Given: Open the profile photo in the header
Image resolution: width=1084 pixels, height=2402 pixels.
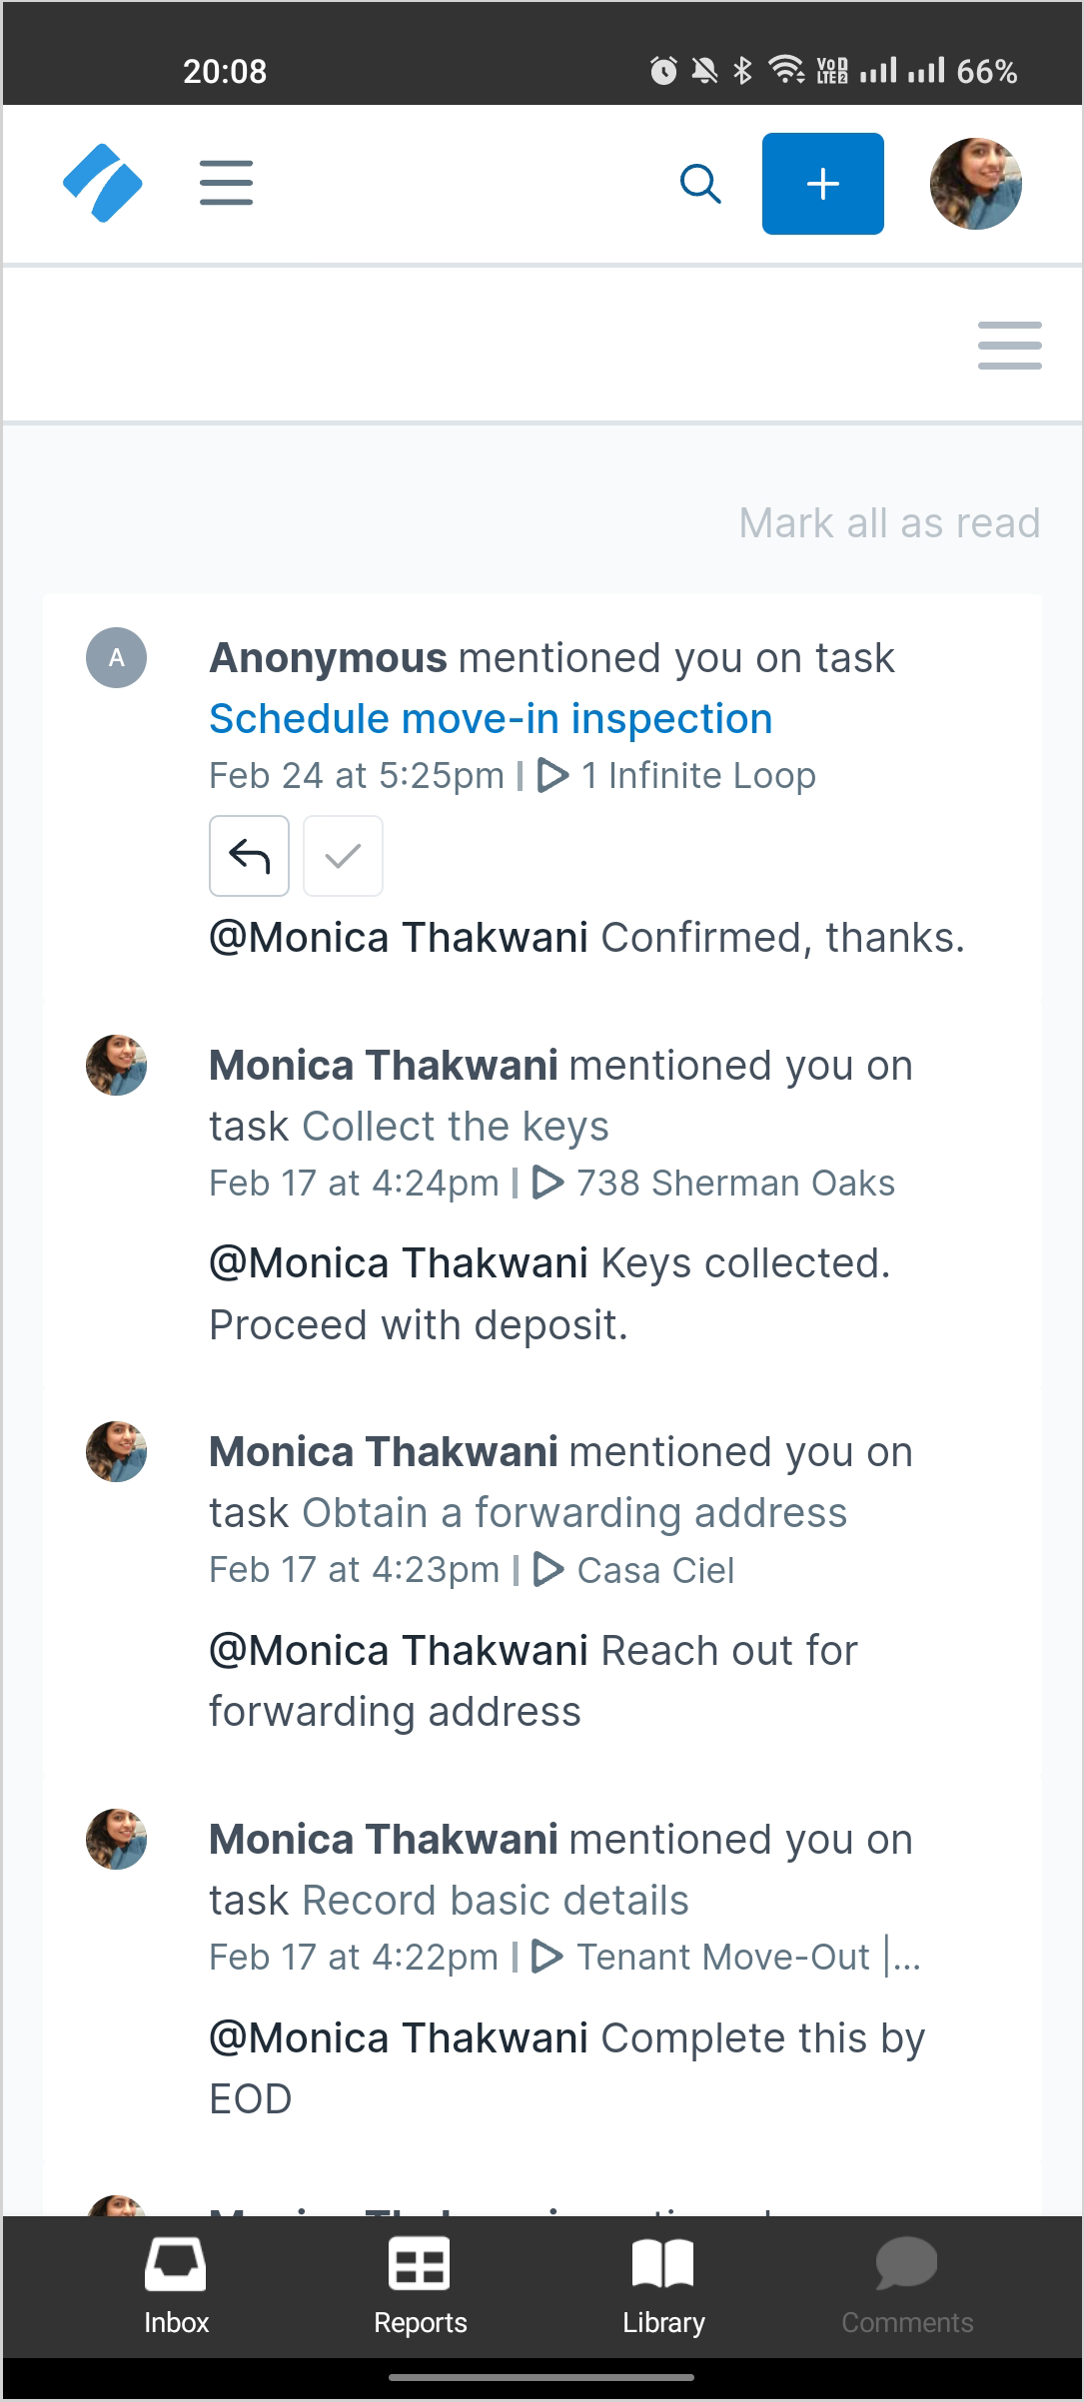Looking at the screenshot, I should click(x=975, y=184).
